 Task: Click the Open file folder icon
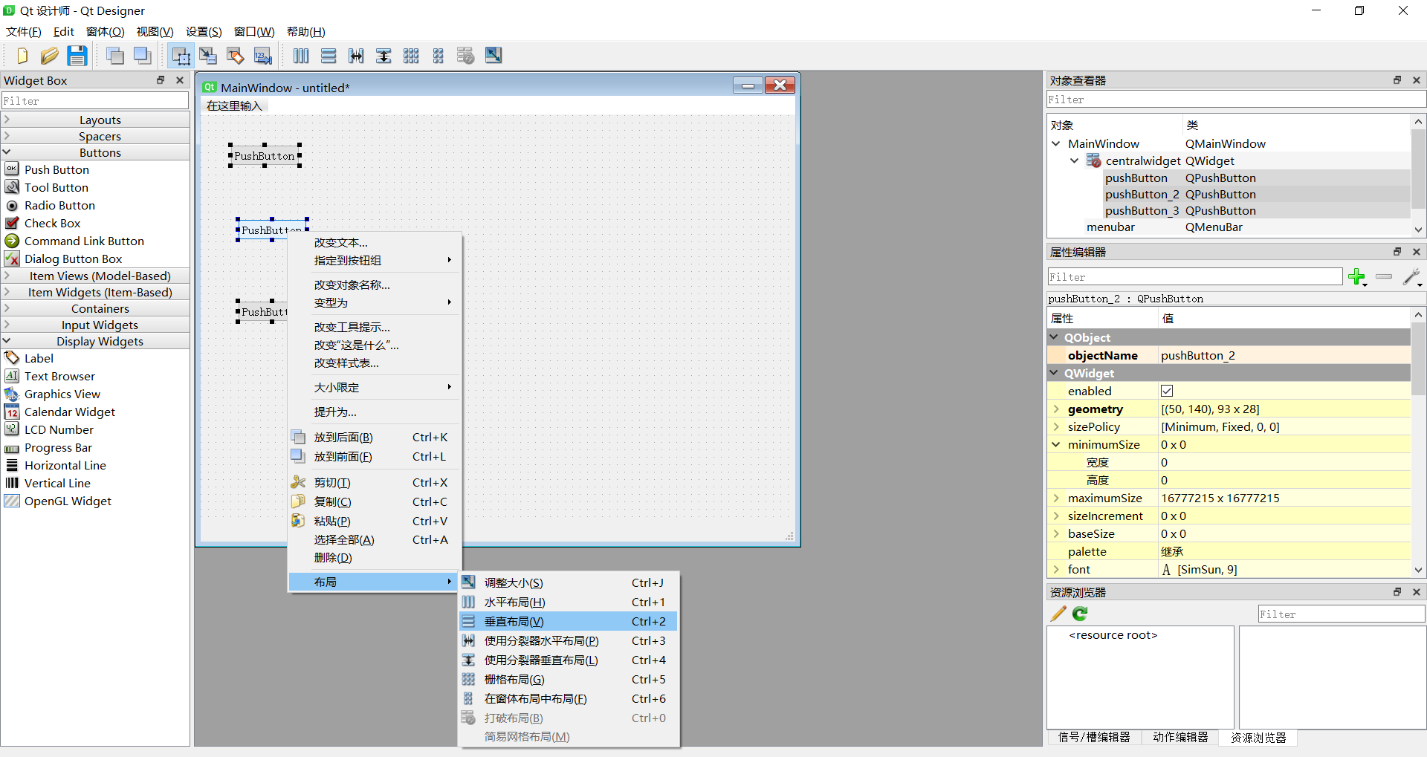pyautogui.click(x=49, y=56)
